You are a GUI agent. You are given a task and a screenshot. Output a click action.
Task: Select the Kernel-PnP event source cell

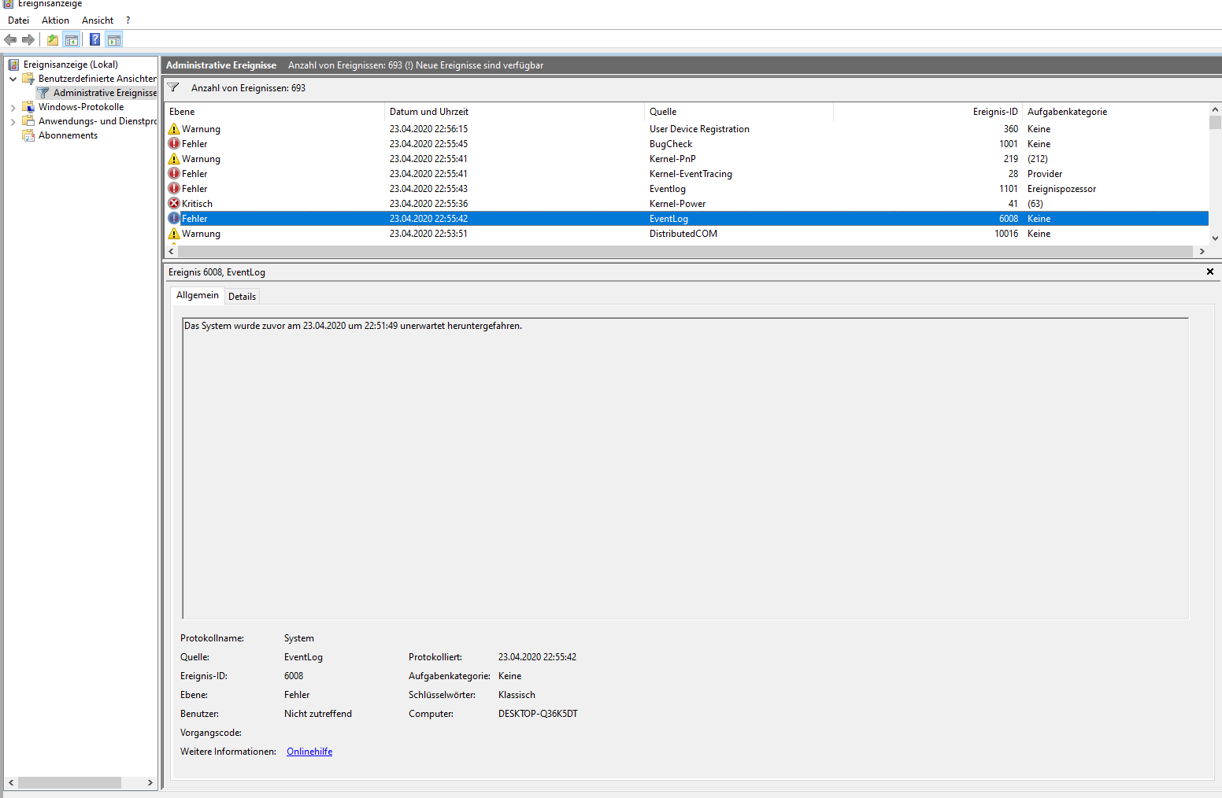(672, 159)
